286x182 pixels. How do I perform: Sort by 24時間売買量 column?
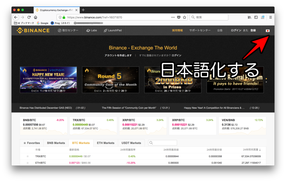[252, 150]
